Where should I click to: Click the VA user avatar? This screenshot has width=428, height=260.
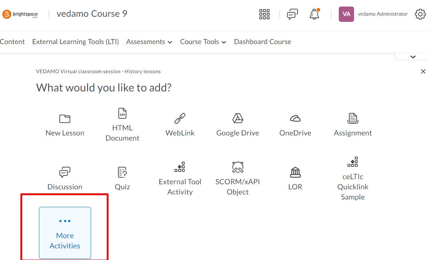tap(346, 14)
